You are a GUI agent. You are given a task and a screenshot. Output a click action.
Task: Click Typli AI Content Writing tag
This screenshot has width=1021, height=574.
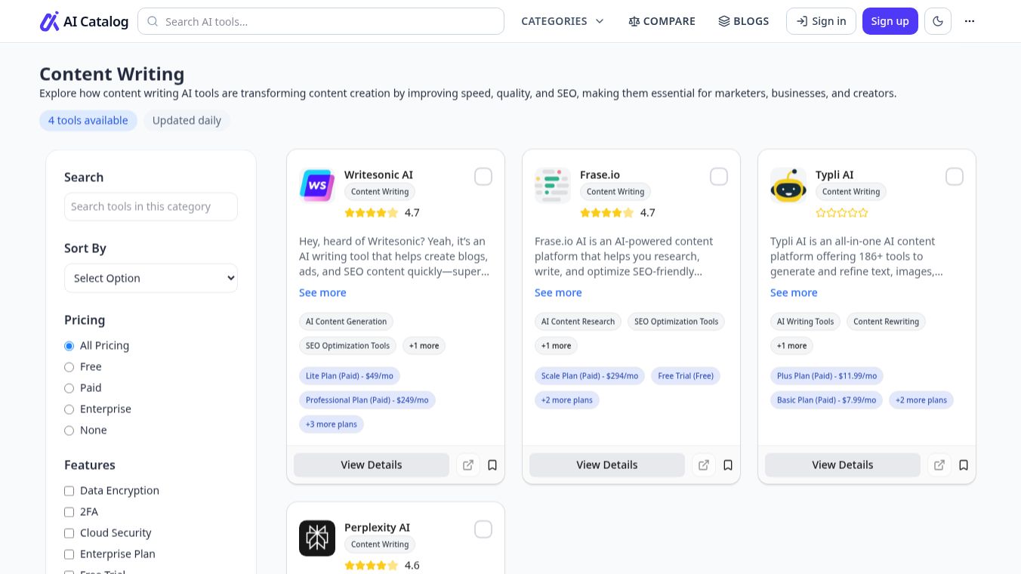click(851, 192)
